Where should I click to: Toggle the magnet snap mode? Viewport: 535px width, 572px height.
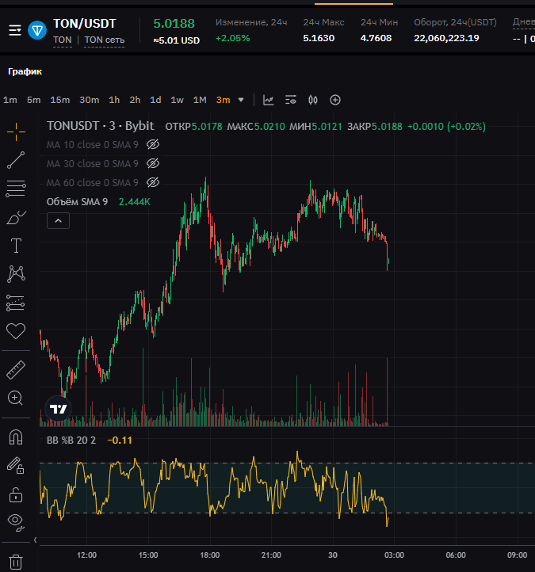pos(16,437)
